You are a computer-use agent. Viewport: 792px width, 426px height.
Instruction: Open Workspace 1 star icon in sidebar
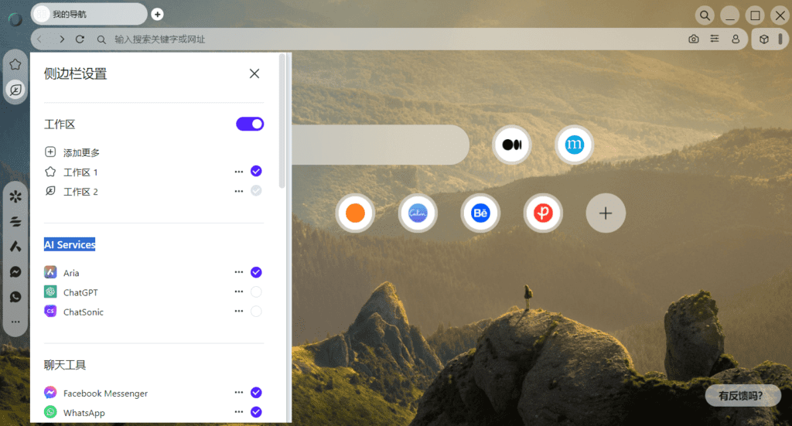tap(15, 65)
